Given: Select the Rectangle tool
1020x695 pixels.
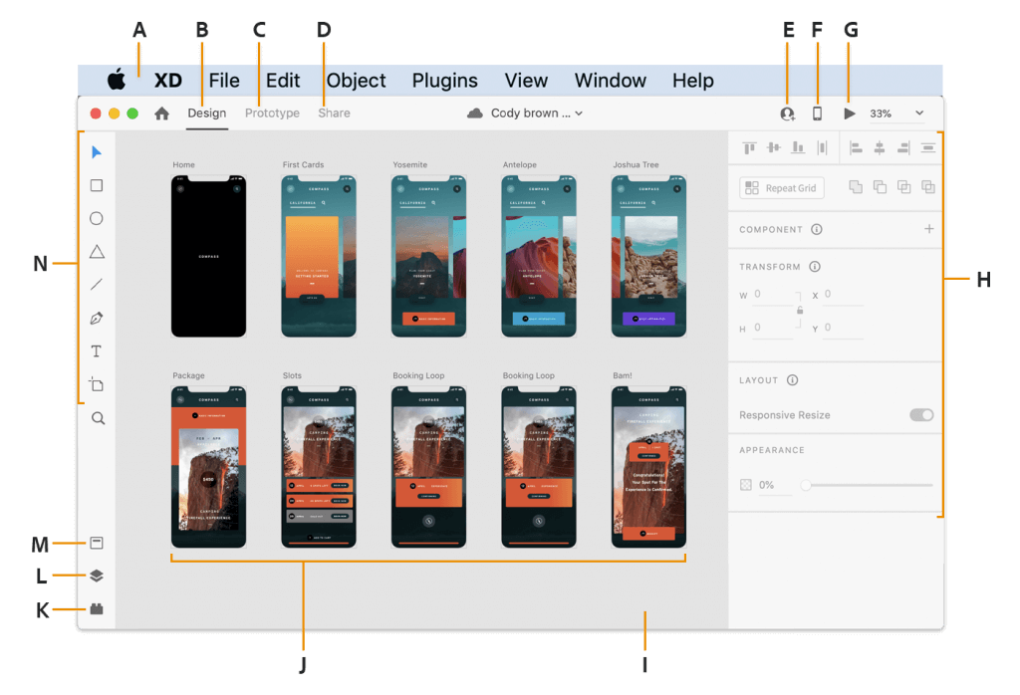Looking at the screenshot, I should (x=97, y=185).
